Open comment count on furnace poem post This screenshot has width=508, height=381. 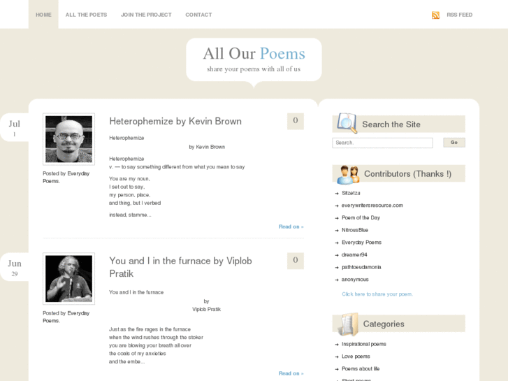[296, 261]
